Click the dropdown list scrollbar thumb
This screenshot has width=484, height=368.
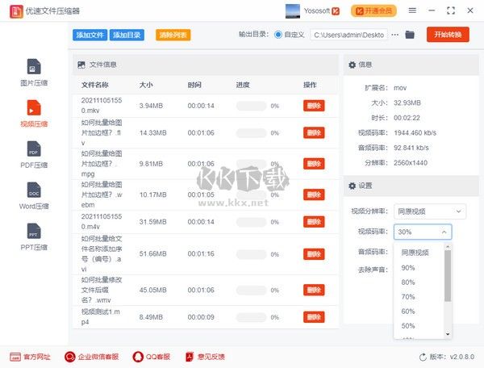[448, 276]
